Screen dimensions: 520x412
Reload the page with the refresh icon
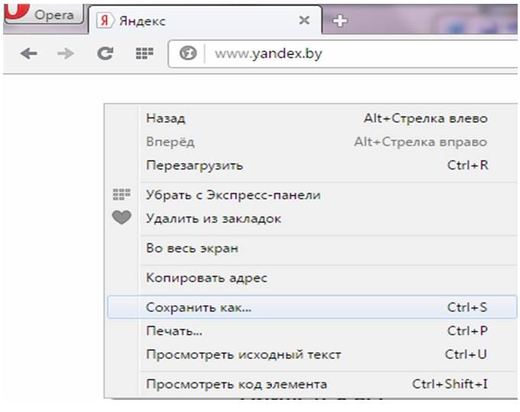(106, 54)
